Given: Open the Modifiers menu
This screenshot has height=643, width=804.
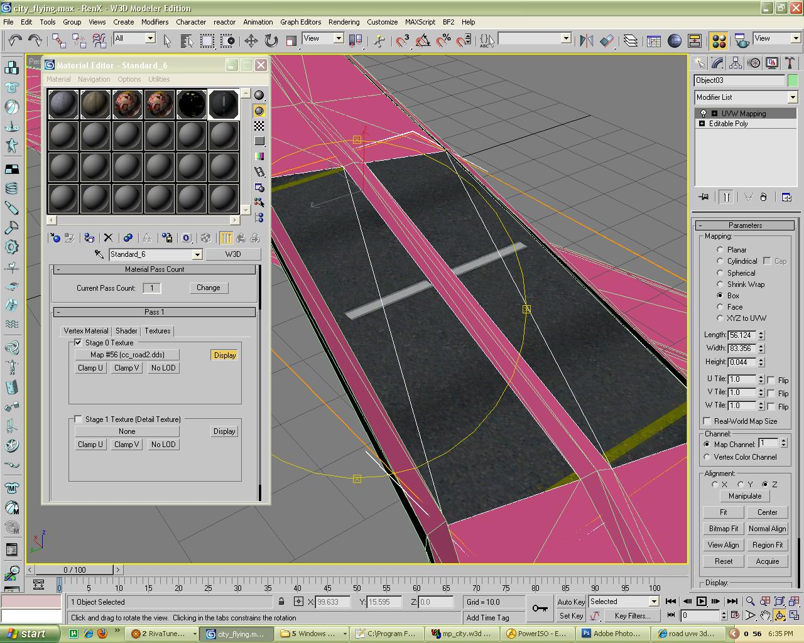Looking at the screenshot, I should [155, 21].
